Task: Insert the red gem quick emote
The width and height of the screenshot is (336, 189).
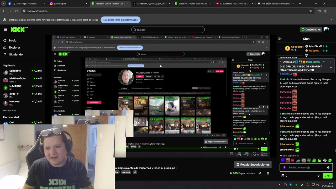Action: (293, 160)
